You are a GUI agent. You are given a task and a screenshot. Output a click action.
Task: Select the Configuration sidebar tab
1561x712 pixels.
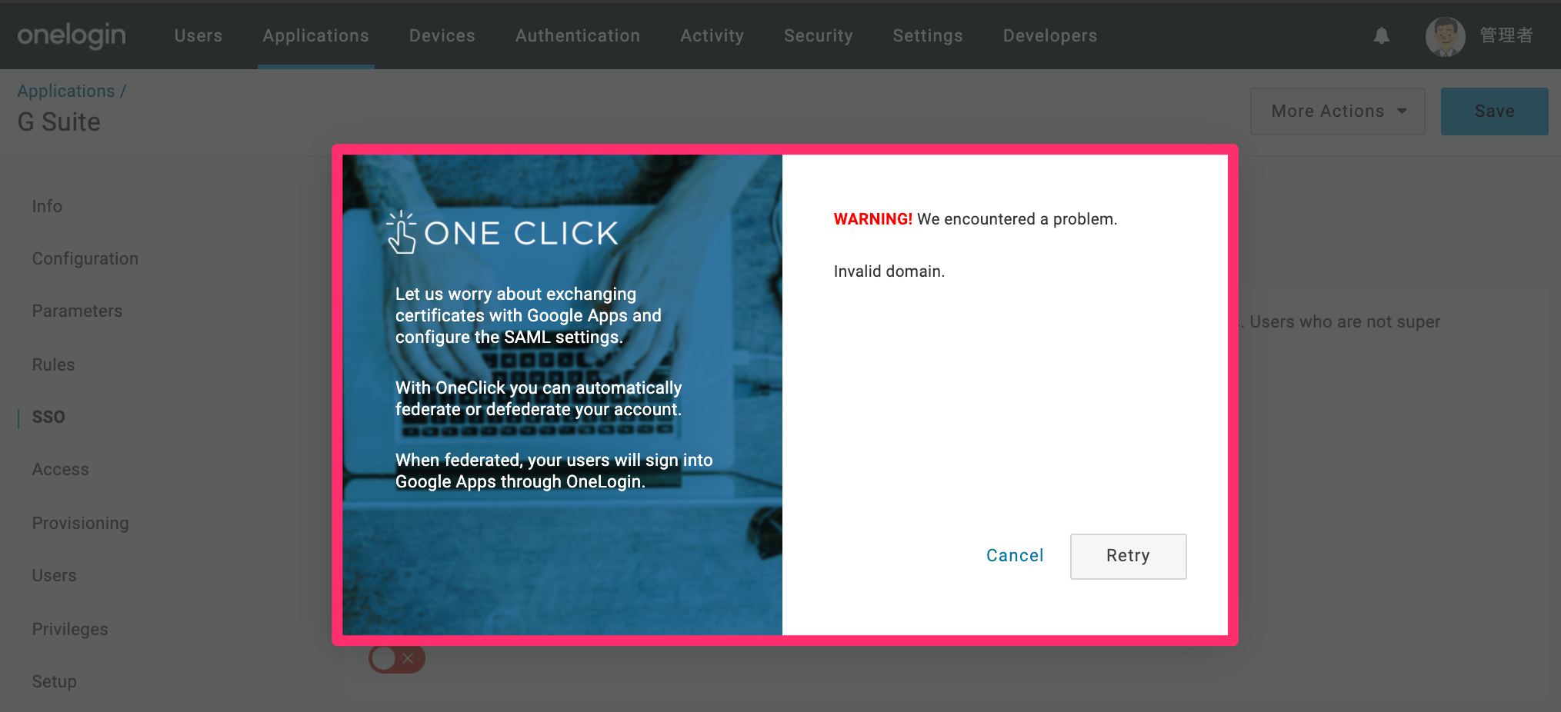click(85, 259)
